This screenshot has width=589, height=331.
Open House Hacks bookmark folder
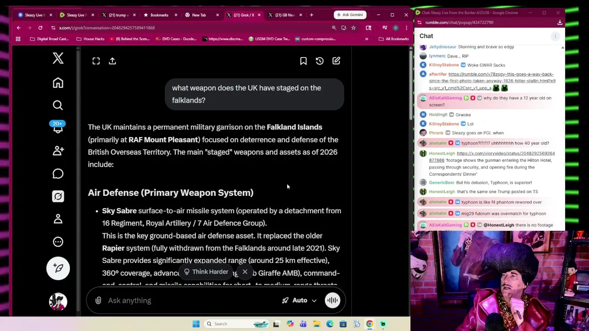coord(91,39)
